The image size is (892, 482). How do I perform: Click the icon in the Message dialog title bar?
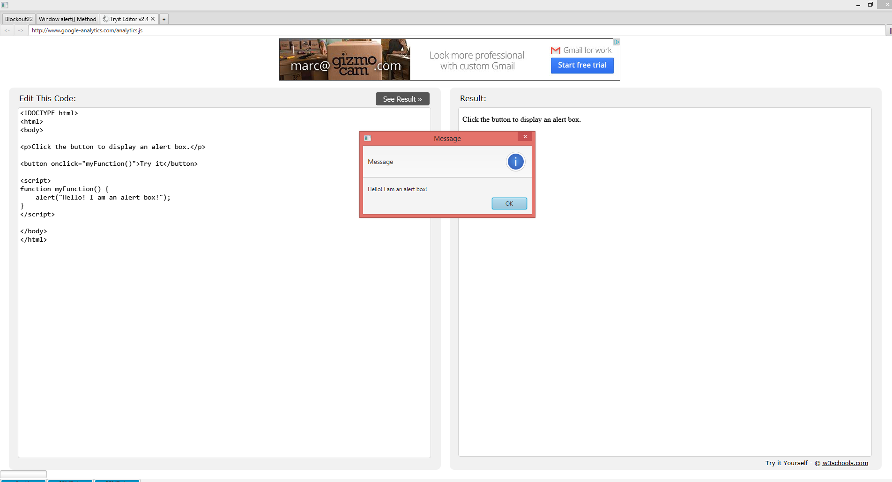(x=368, y=138)
